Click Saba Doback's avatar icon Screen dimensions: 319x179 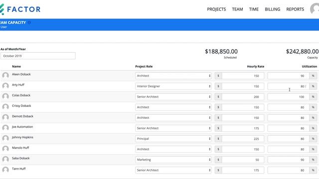tap(5, 159)
